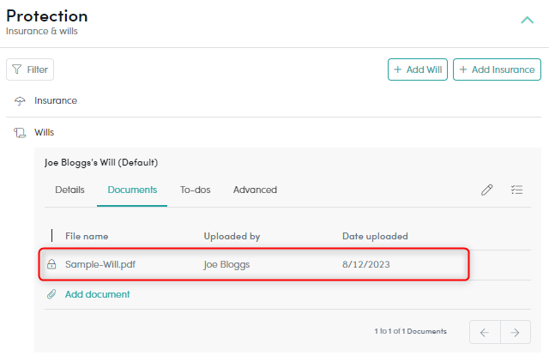Select the Documents tab
549x356 pixels.
[x=132, y=190]
